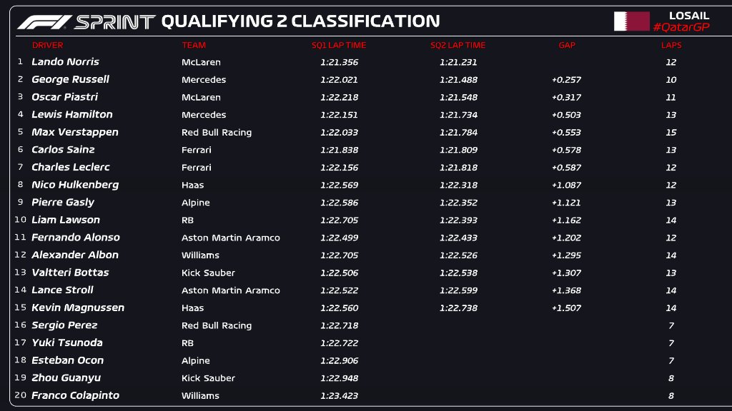
Task: Open Max Verstappen's driver entry
Action: (74, 132)
